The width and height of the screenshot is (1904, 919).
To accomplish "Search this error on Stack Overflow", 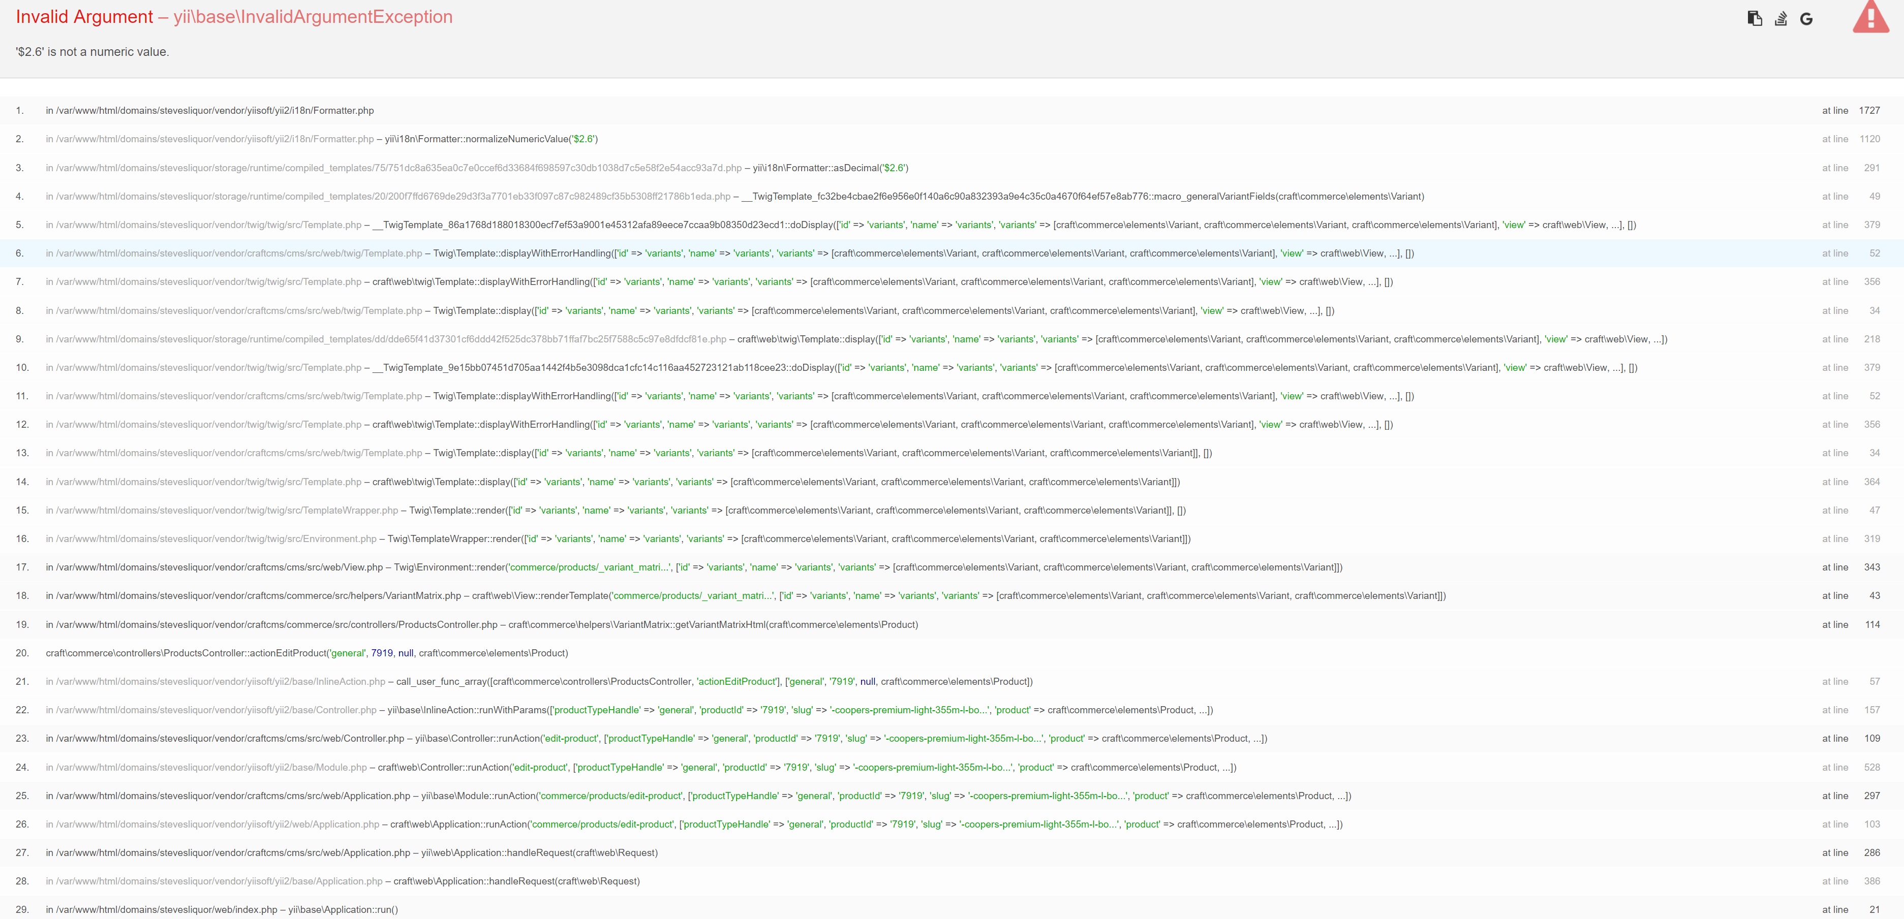I will point(1780,18).
